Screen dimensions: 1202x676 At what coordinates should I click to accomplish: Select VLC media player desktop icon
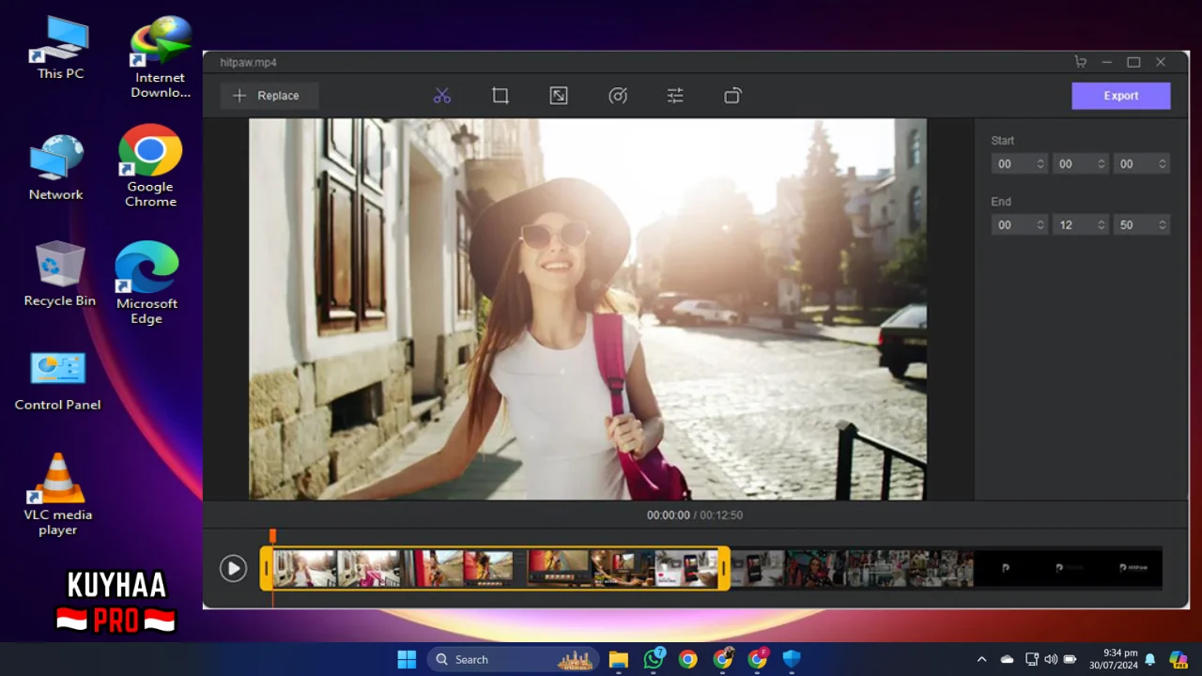[x=58, y=494]
